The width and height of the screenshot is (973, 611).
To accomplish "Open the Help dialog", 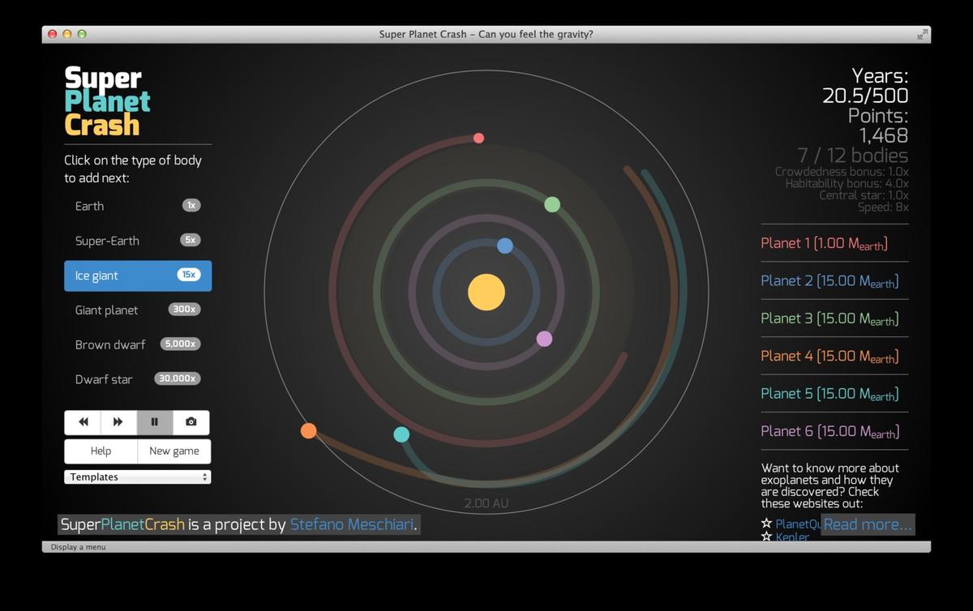I will click(101, 451).
